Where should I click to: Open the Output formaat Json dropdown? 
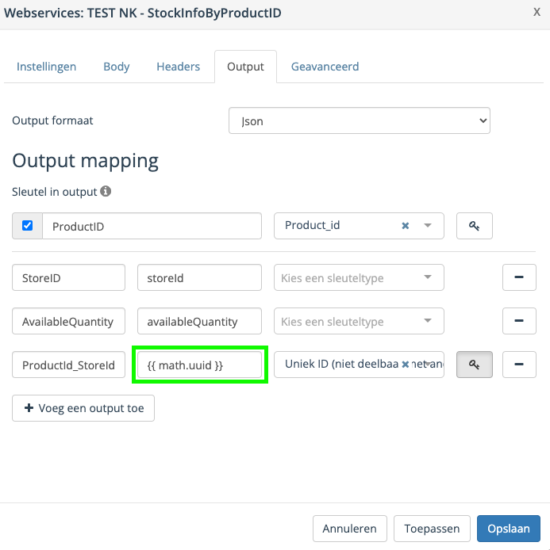coord(359,121)
